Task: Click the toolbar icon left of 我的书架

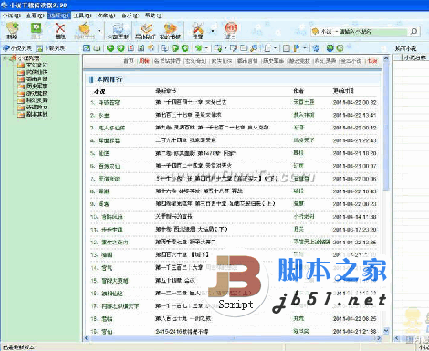Action: 145,30
